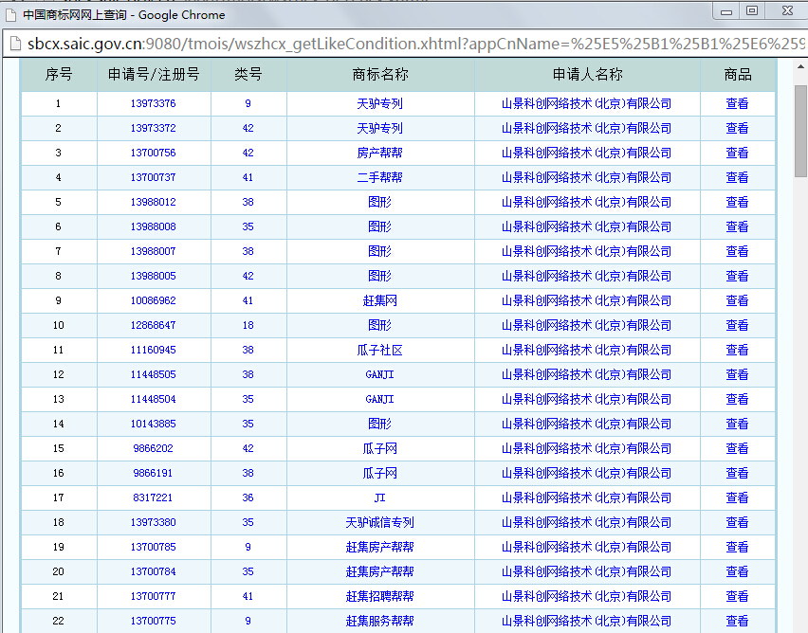
Task: Maximize the Chrome window
Action: click(752, 10)
